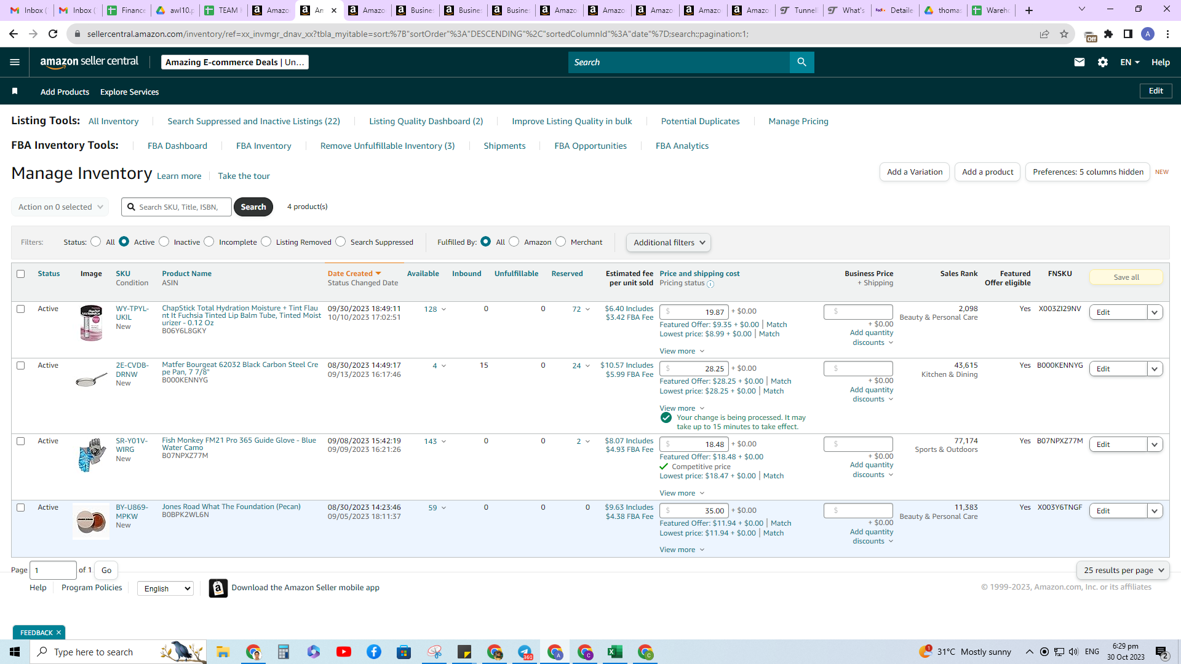Open Calculator from the taskbar
This screenshot has width=1181, height=664.
click(283, 652)
